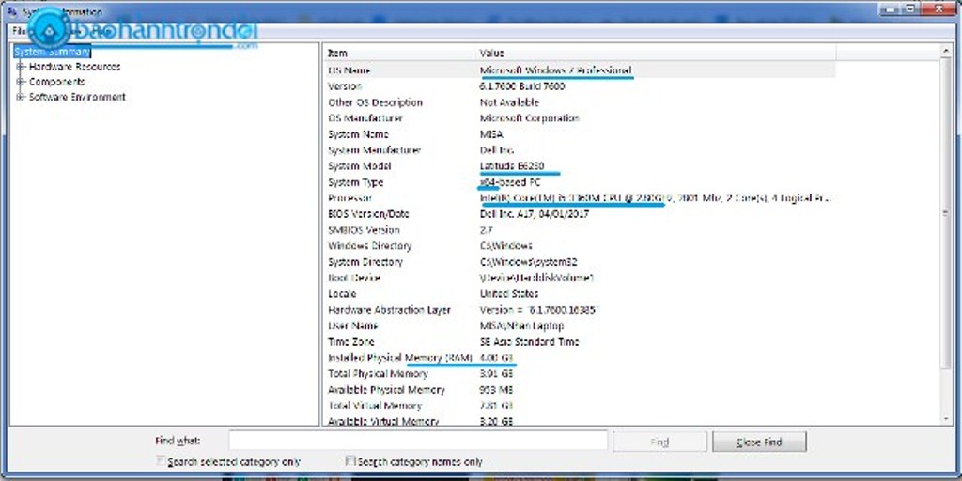Screen dimensions: 962x481
Task: Select Available Physical Memory row label
Action: pyautogui.click(x=386, y=390)
